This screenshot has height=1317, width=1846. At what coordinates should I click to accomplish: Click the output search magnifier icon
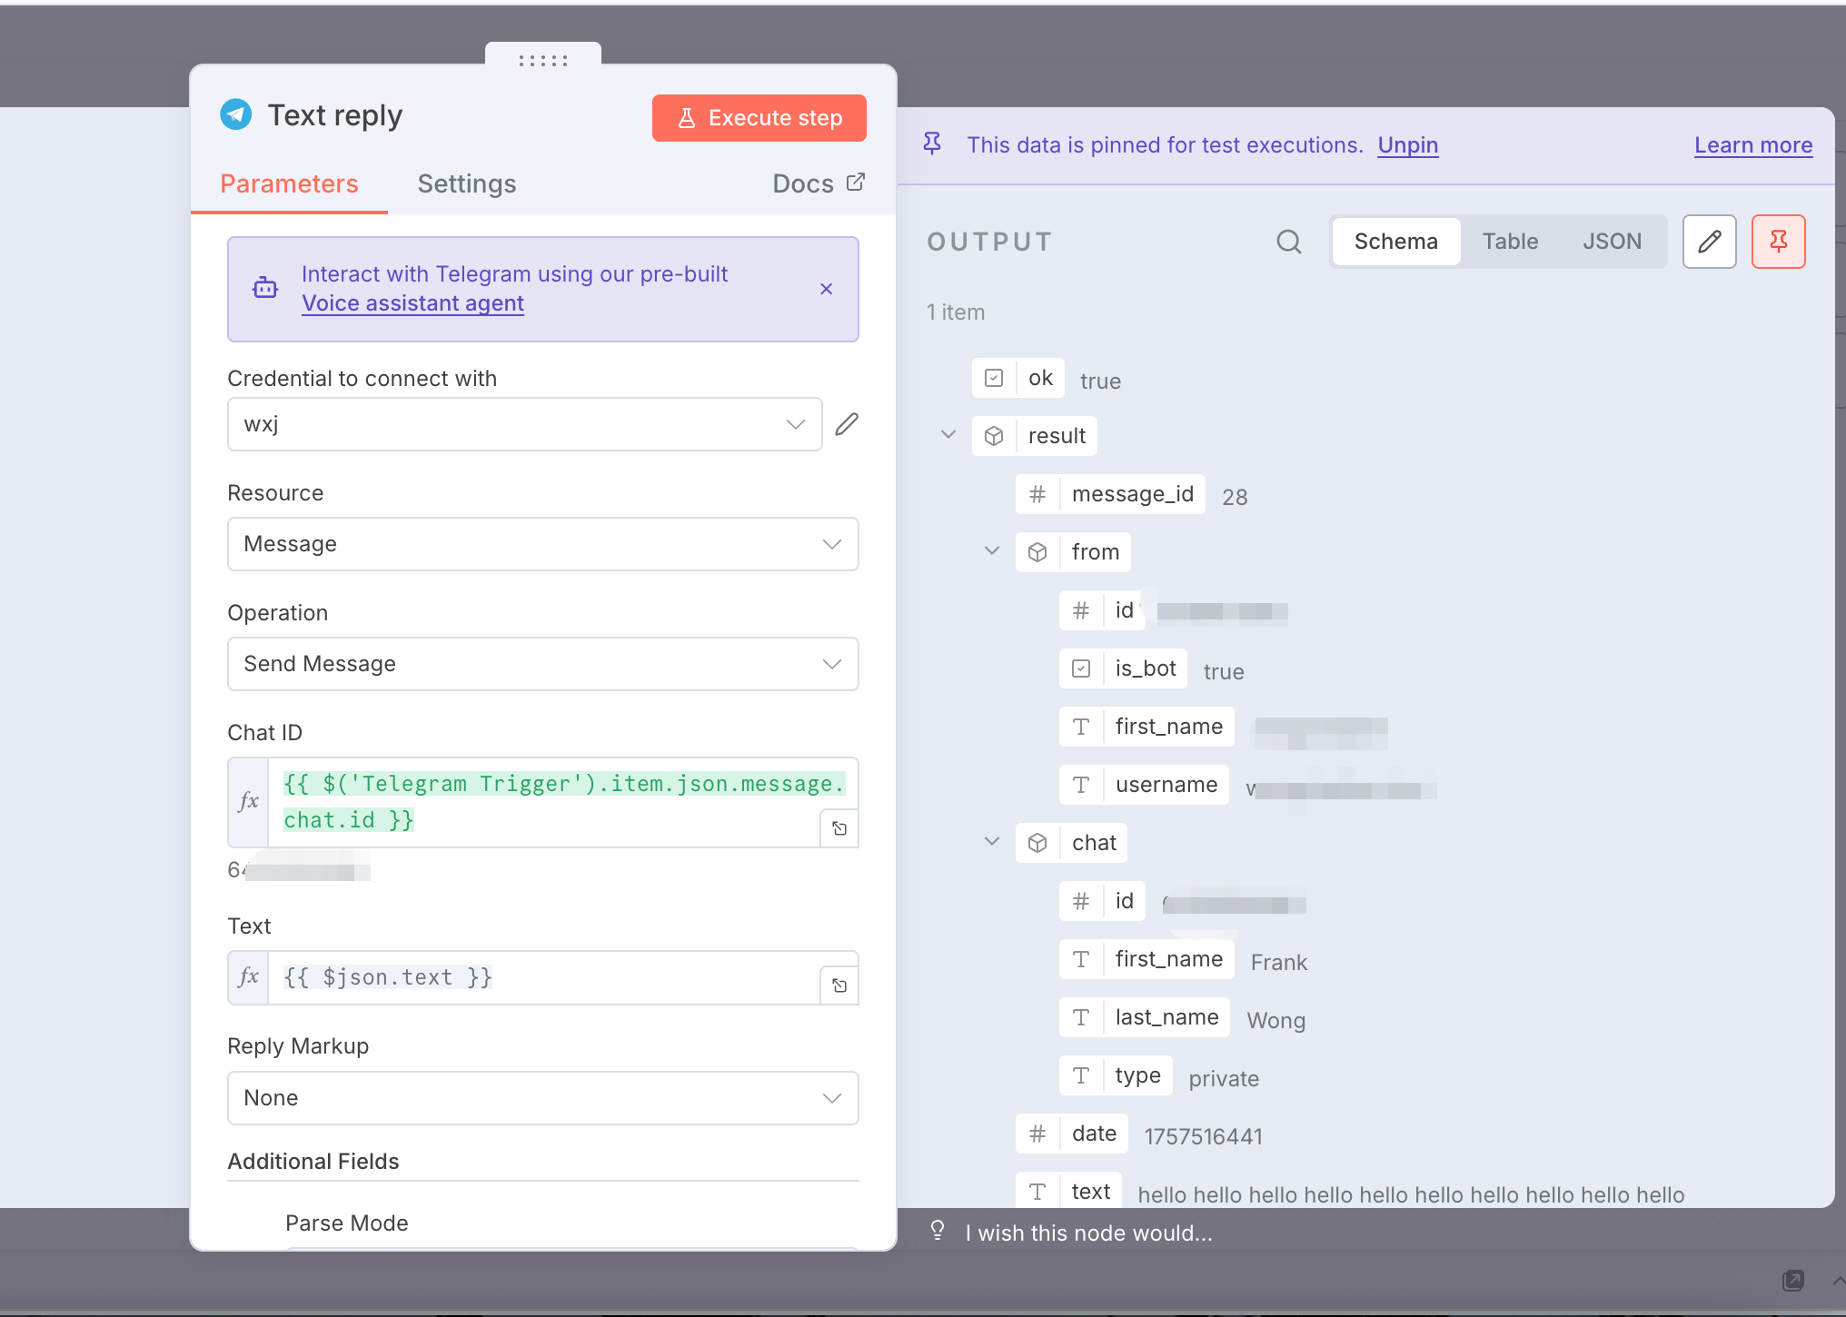1288,242
